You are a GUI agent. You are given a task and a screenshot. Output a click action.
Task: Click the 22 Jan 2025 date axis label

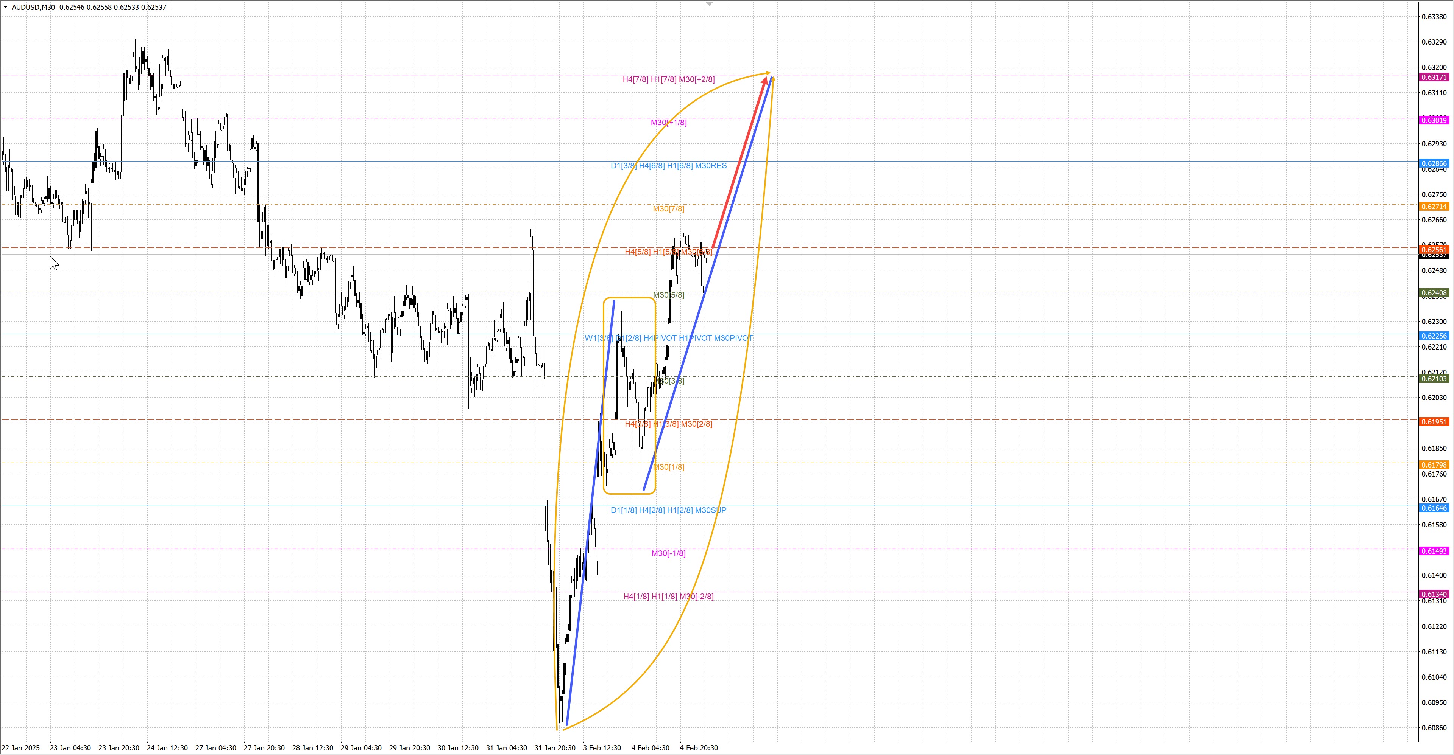(x=21, y=748)
